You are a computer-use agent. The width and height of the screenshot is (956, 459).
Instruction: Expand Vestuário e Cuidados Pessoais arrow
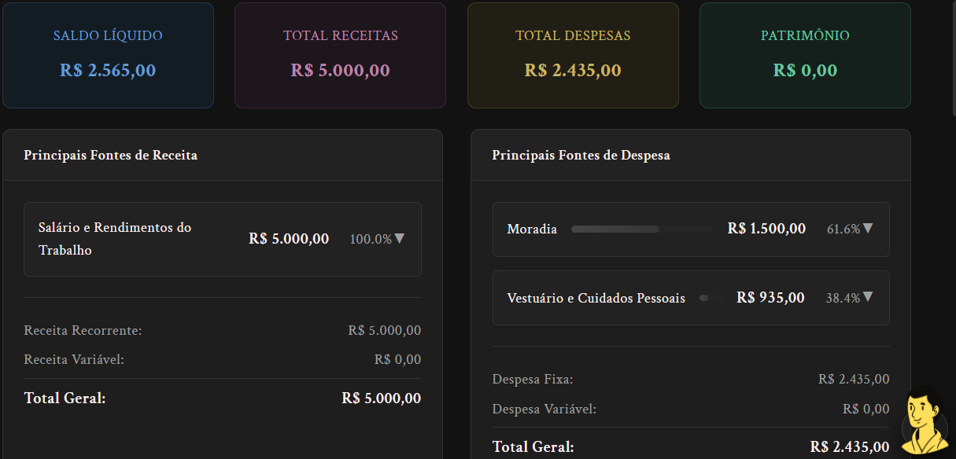point(868,297)
